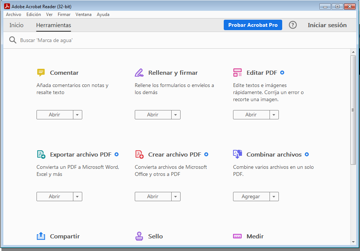Switch to the Inicio tab
360x251 pixels.
pyautogui.click(x=16, y=25)
